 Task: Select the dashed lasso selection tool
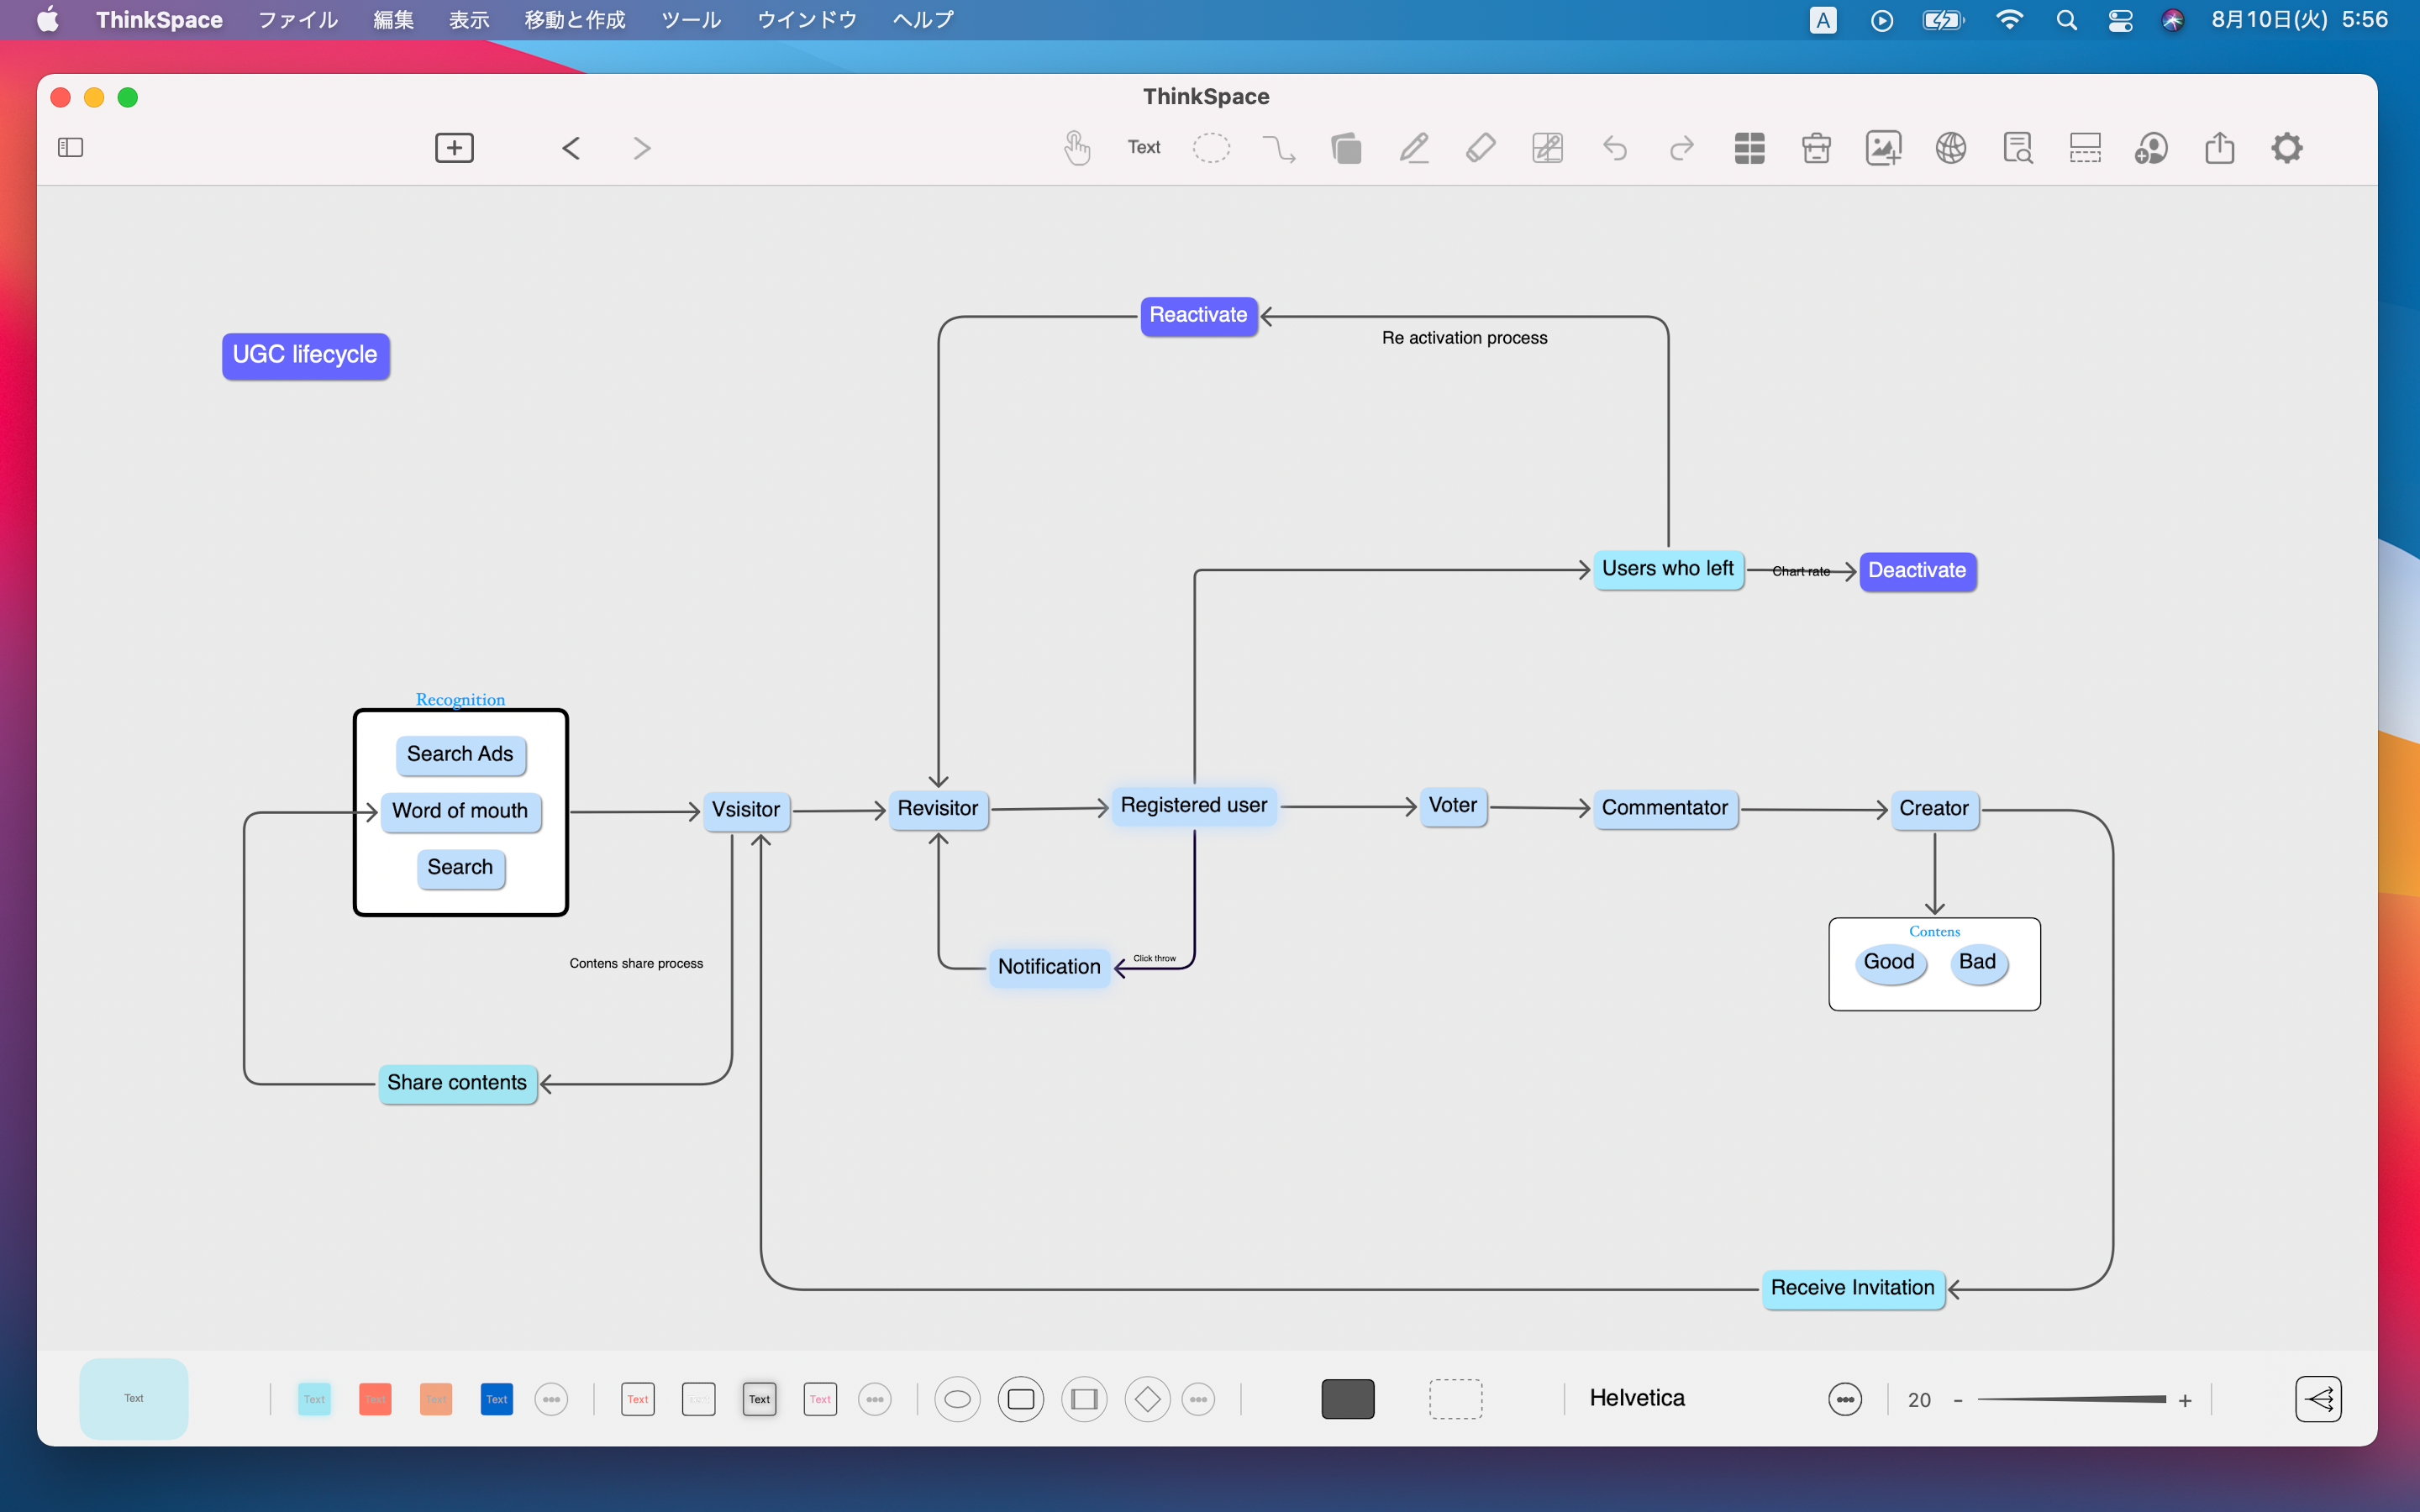1211,148
